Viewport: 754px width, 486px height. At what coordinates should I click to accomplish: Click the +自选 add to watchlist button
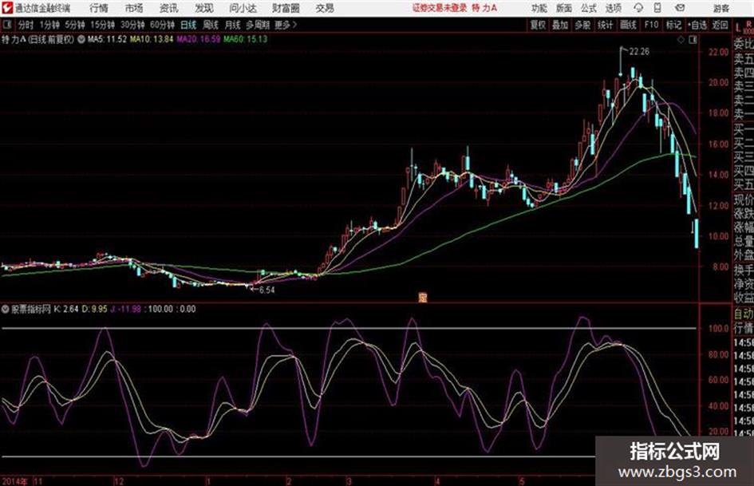coord(697,25)
